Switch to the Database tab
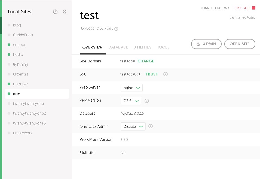Viewport: 260px width, 179px height. click(x=118, y=47)
